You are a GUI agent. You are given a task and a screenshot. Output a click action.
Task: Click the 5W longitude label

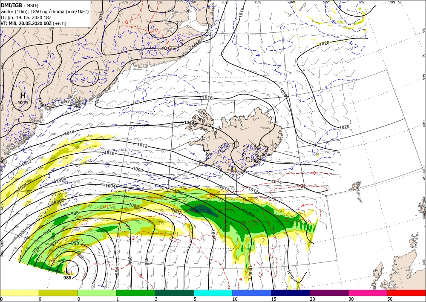point(326,2)
